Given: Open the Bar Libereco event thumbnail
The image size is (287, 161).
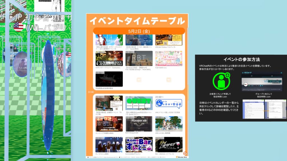Looking at the screenshot, I should click(x=169, y=145).
